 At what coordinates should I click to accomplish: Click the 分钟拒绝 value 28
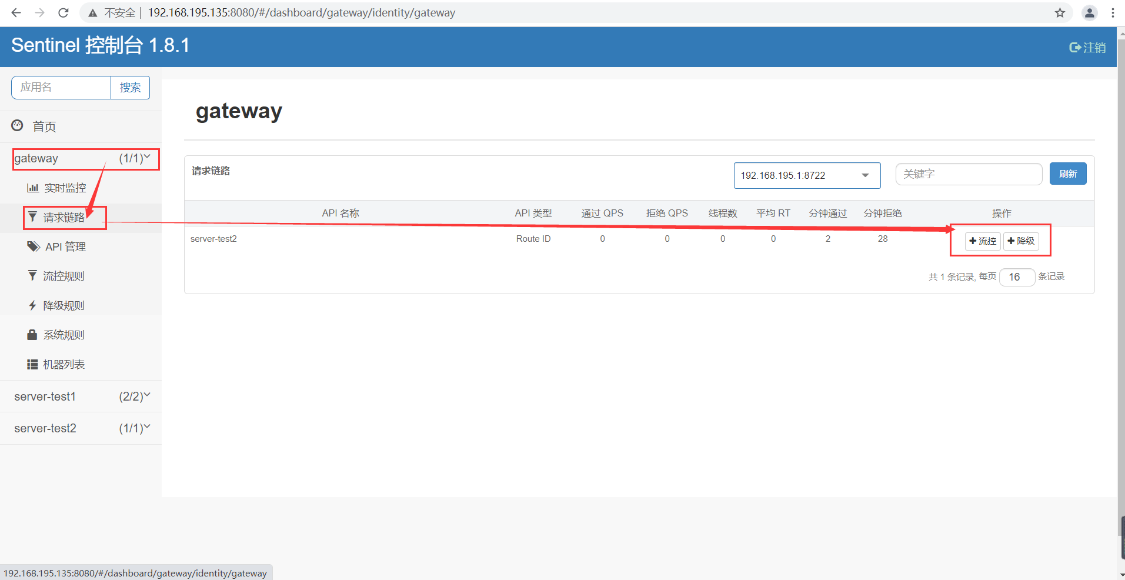[883, 239]
